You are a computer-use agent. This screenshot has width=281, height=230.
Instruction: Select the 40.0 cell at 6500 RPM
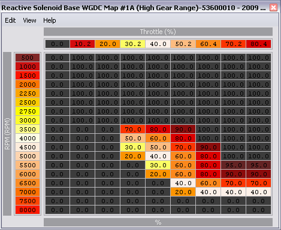coord(183,183)
